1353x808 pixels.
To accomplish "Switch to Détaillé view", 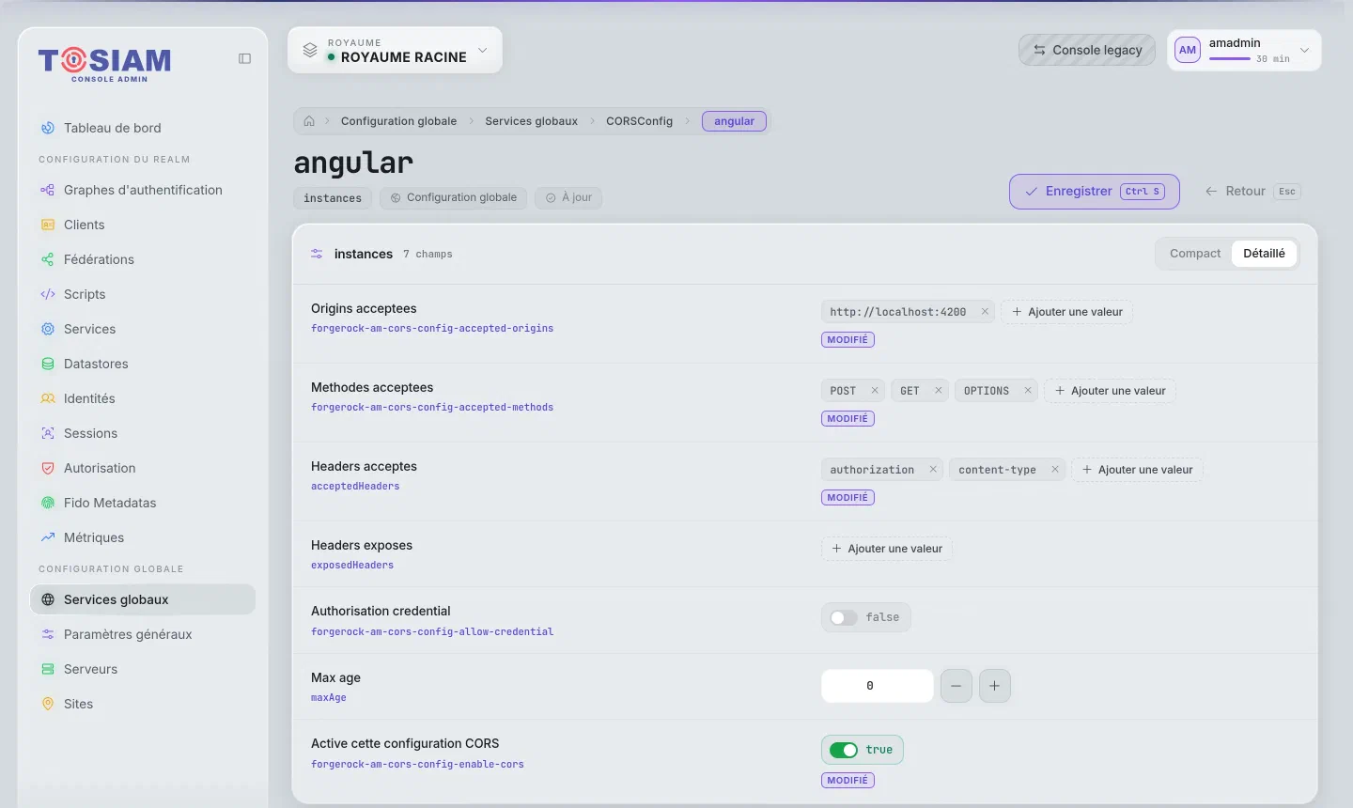I will [1264, 254].
